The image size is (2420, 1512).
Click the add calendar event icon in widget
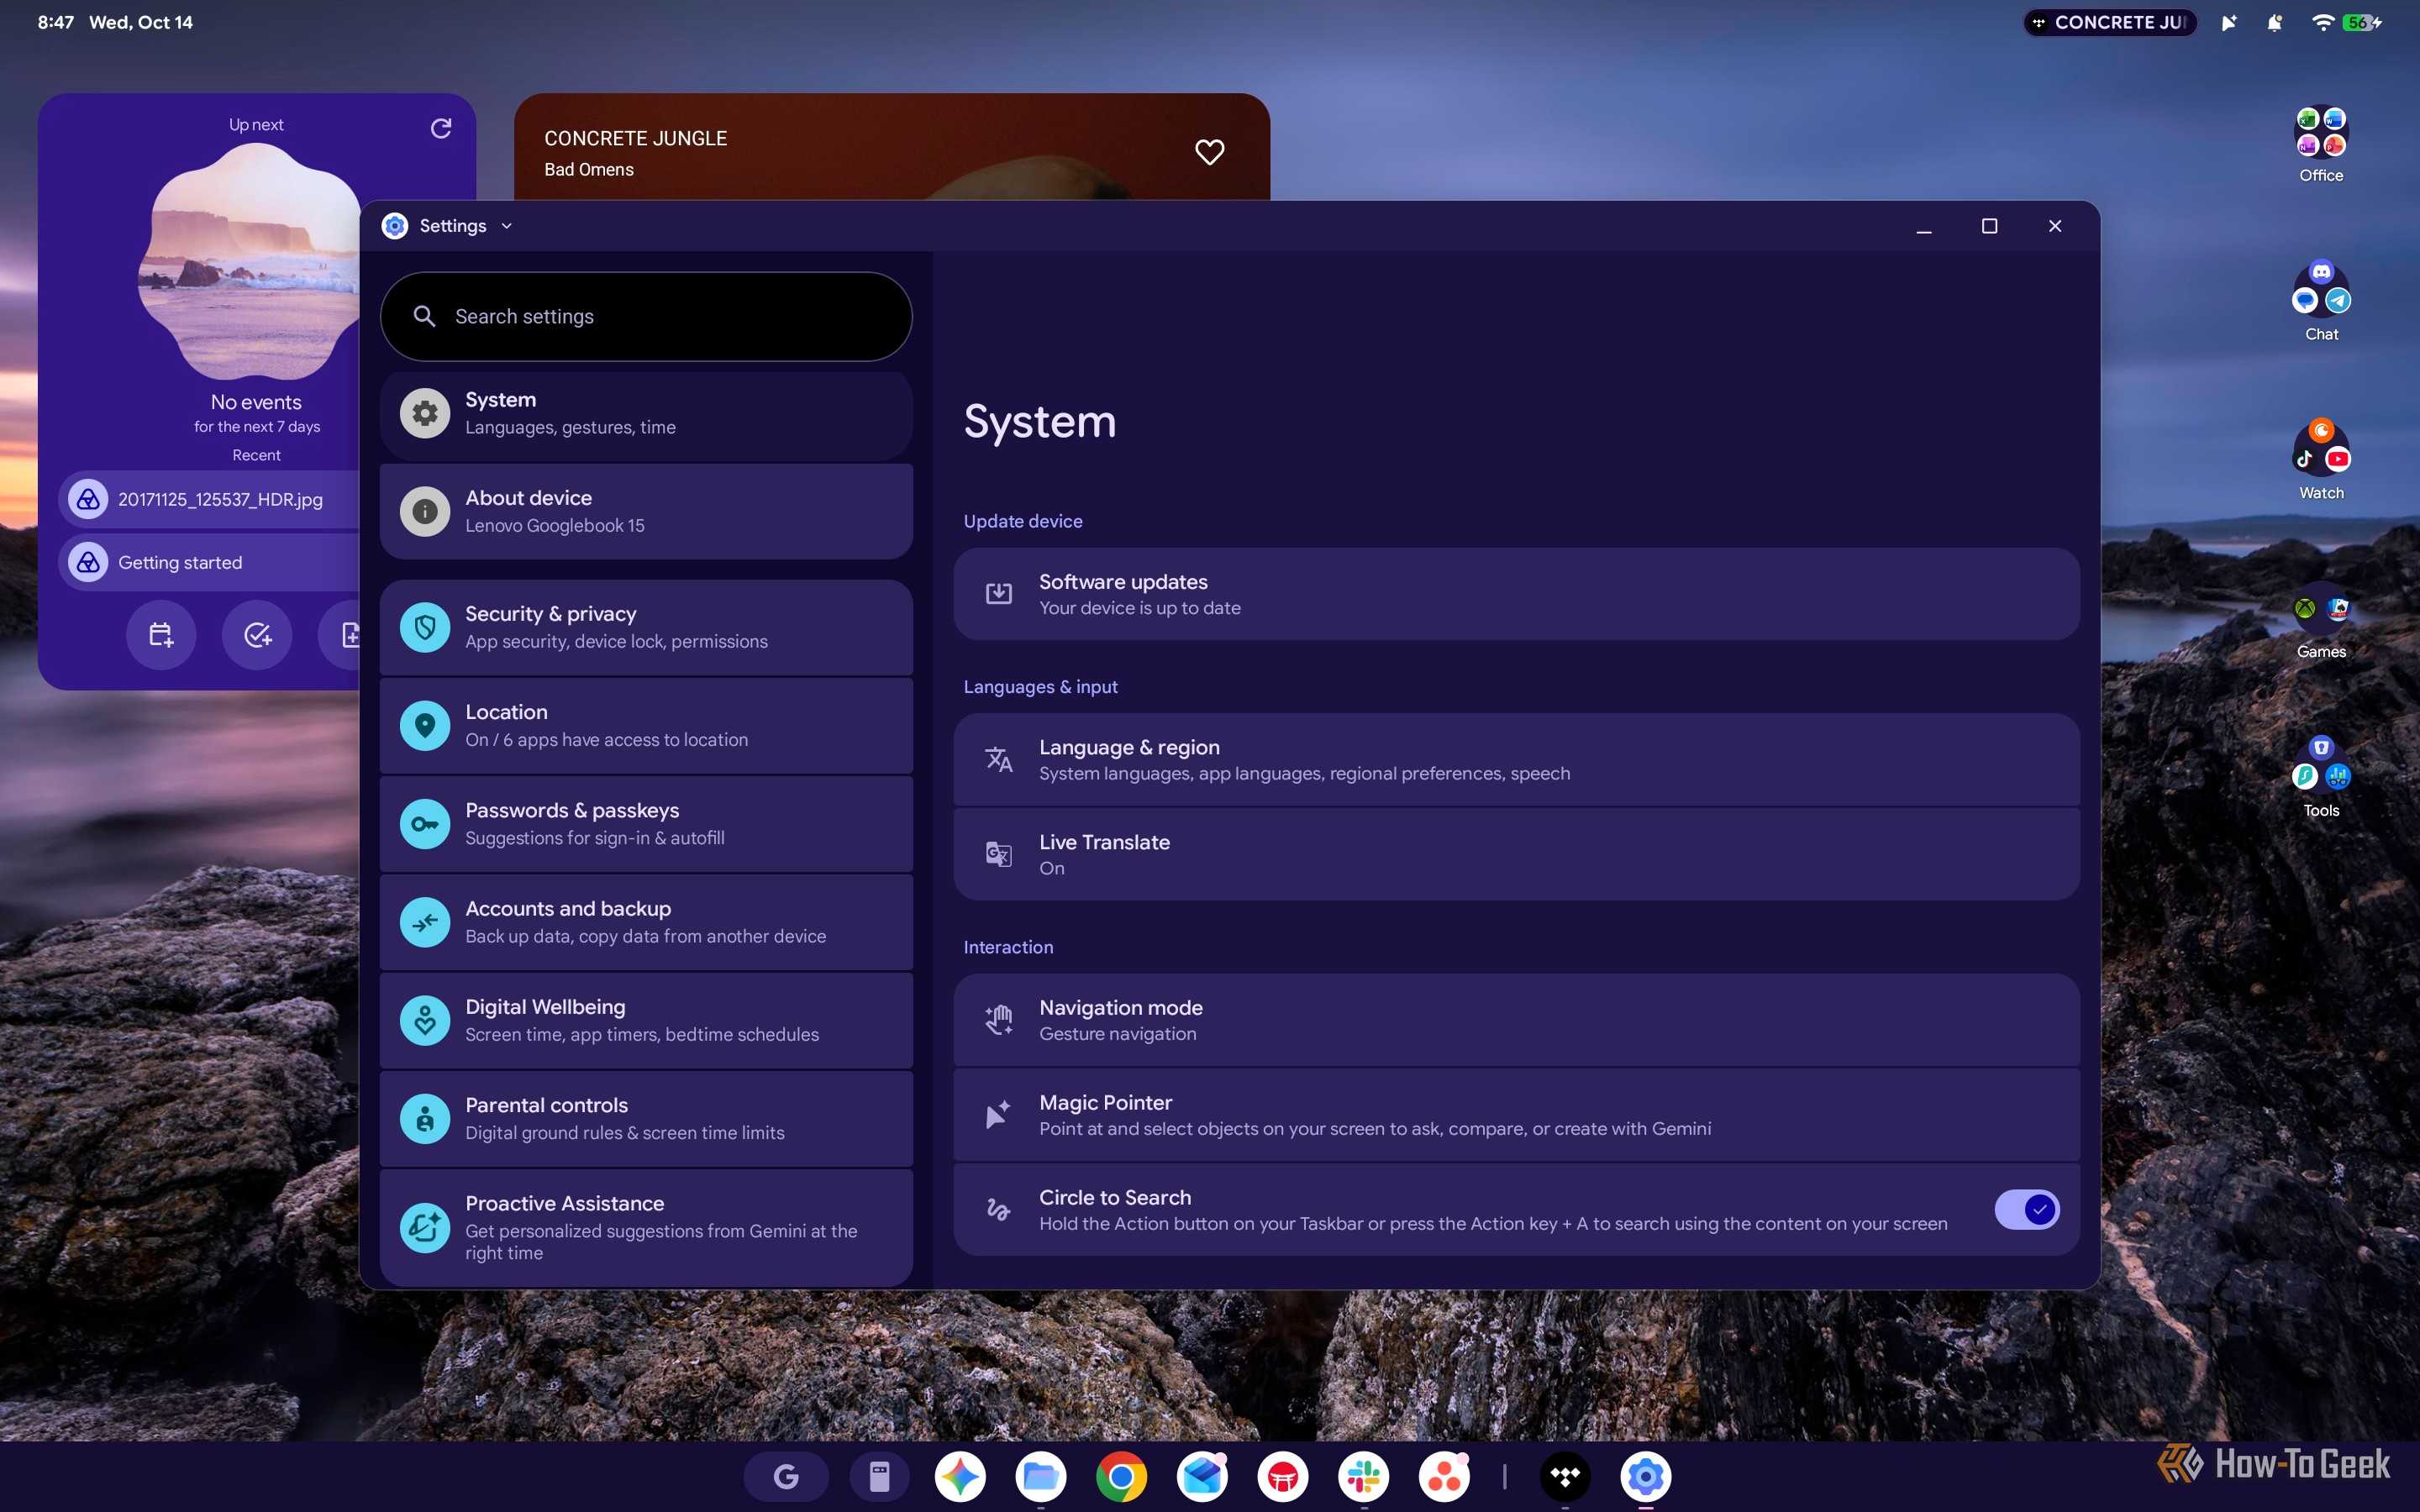point(161,634)
